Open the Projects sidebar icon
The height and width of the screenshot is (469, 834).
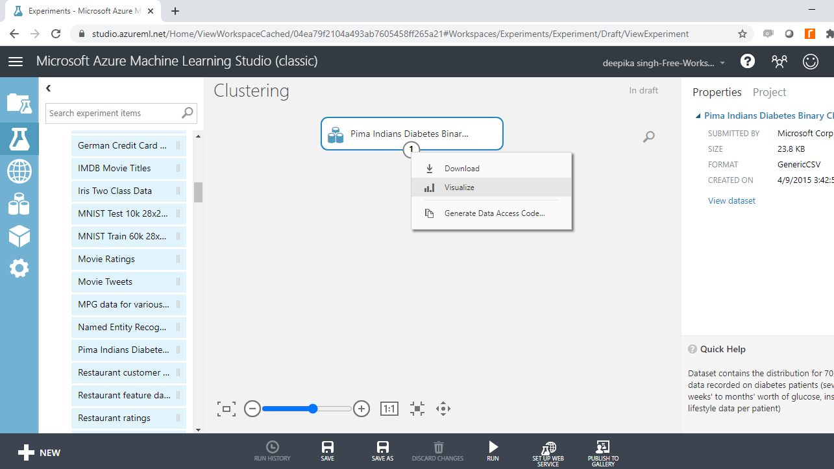coord(19,103)
